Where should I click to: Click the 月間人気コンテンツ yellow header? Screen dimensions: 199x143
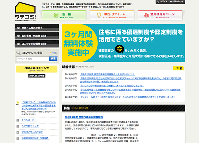coord(37,69)
